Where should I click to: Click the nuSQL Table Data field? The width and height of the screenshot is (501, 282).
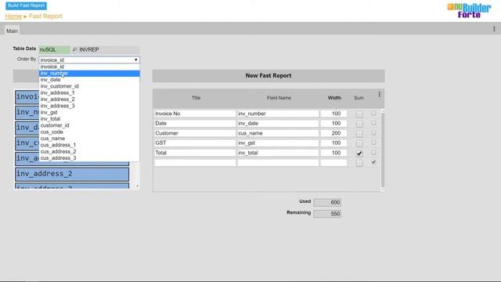tap(54, 49)
